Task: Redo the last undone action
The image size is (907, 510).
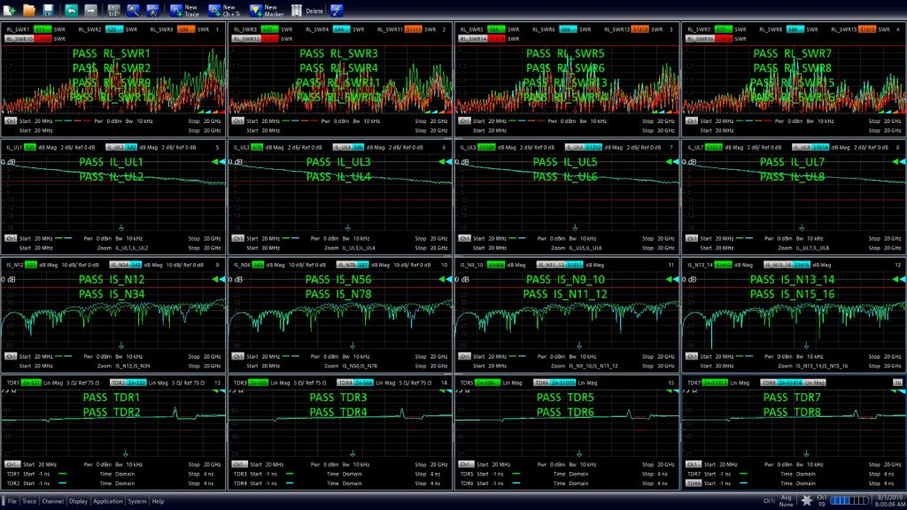Action: click(90, 12)
